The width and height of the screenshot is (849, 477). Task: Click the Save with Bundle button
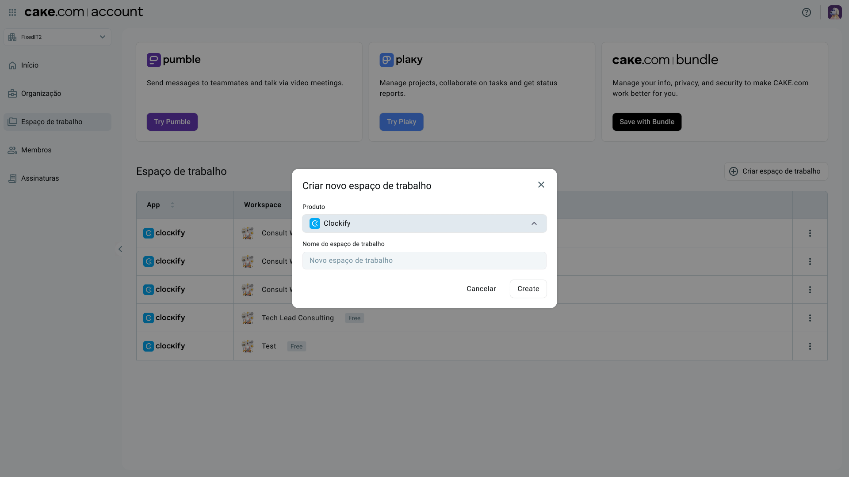tap(646, 122)
